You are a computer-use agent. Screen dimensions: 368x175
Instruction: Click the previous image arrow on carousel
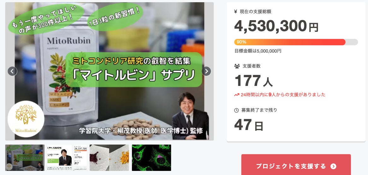pos(12,71)
